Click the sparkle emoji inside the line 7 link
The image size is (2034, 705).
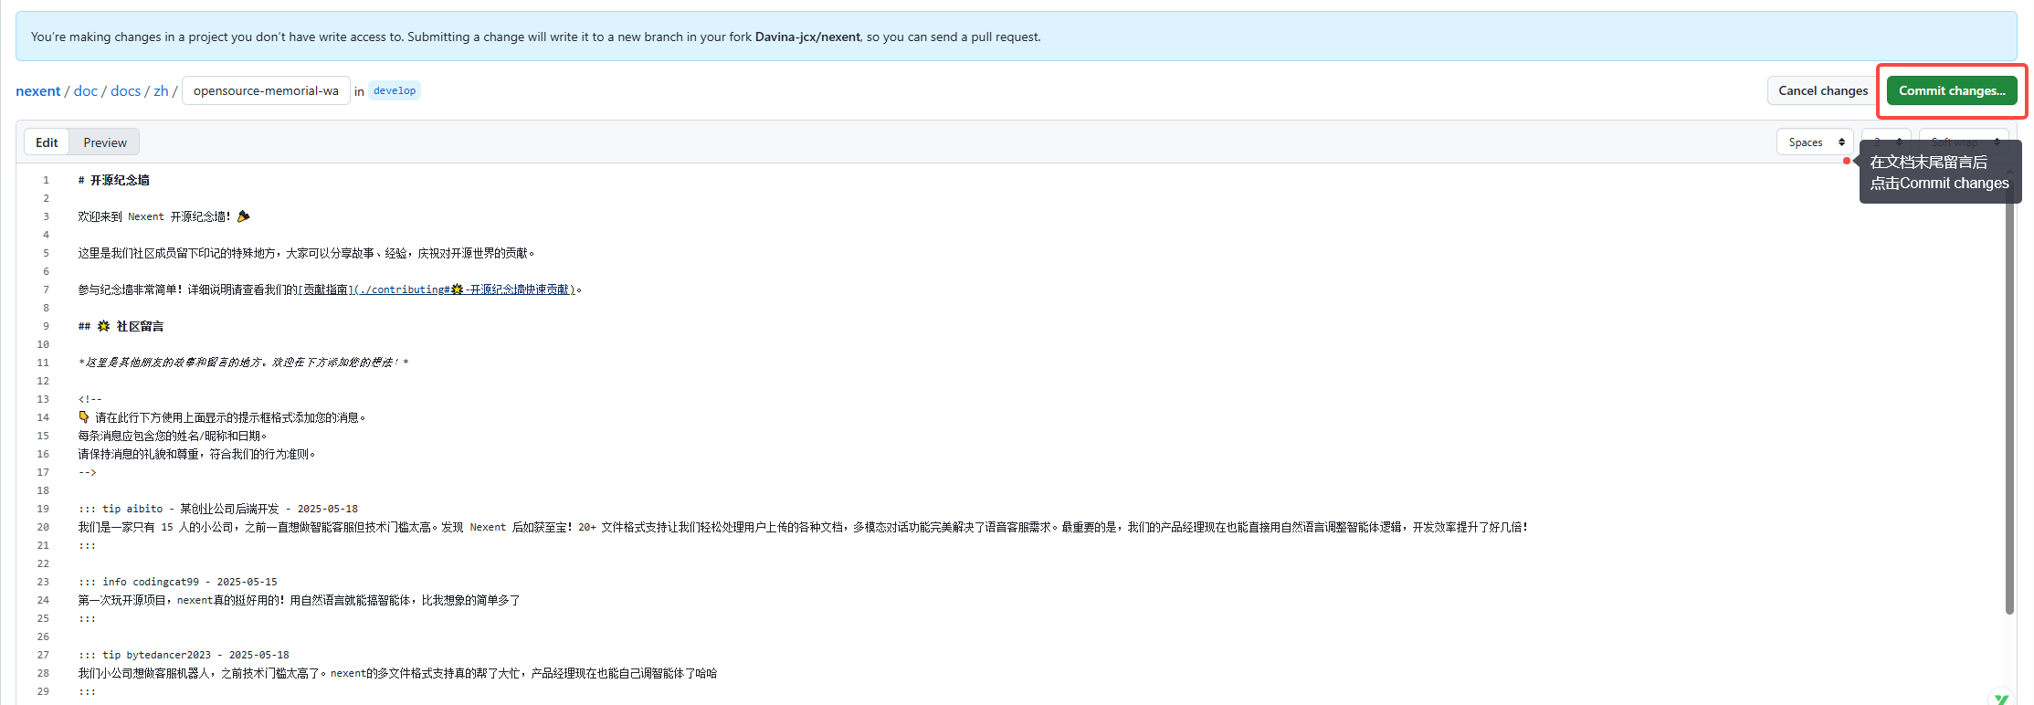(x=457, y=289)
